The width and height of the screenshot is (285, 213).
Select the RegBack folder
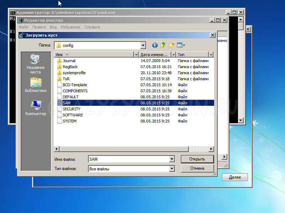tap(70, 67)
